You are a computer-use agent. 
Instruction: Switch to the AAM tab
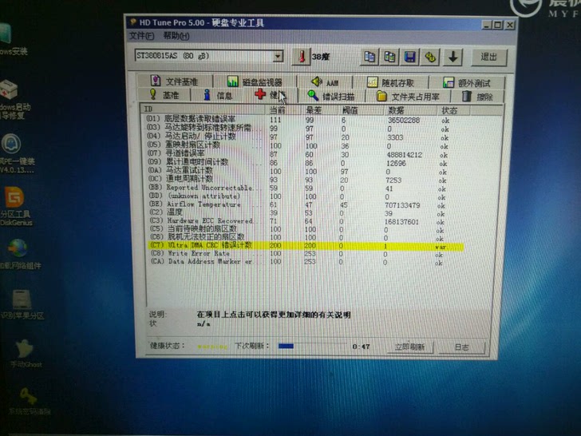325,82
